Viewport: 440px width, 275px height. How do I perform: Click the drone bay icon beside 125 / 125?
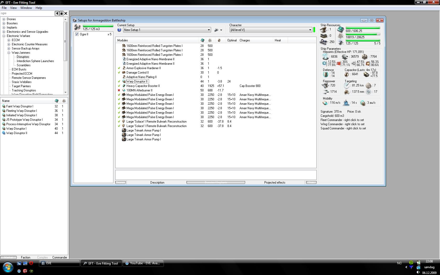coord(340,42)
